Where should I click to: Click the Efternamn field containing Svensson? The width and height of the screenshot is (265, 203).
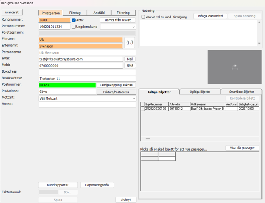click(x=81, y=46)
